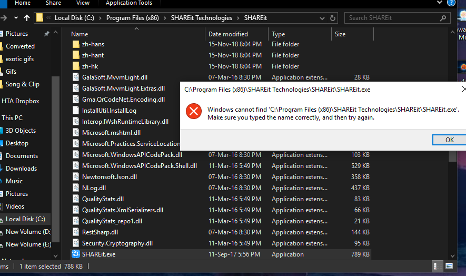Image resolution: width=466 pixels, height=276 pixels.
Task: Open Videos in navigation pane
Action: [x=15, y=206]
